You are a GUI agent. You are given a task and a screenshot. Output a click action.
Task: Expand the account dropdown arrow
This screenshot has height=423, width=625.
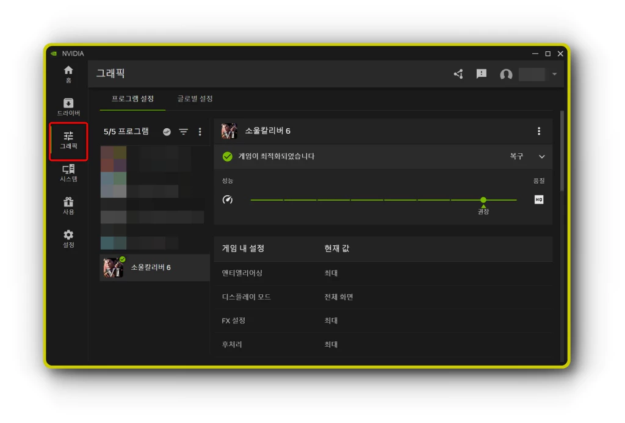pos(554,74)
